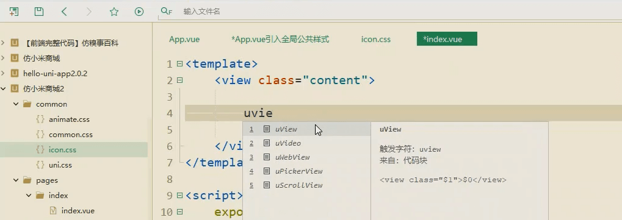622x220 pixels.
Task: Select 【前端完整代码】仿糗事百科 project name
Action: [x=71, y=43]
